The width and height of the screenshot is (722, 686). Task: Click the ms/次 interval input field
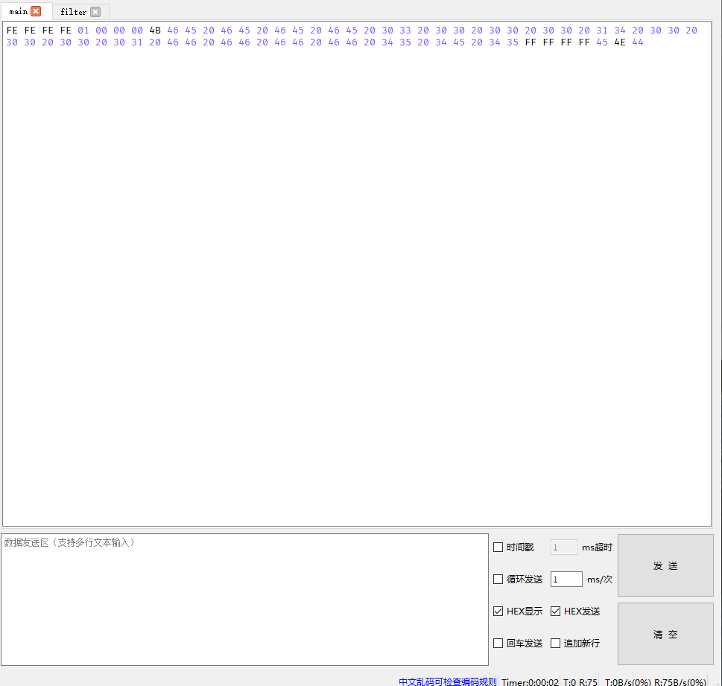click(566, 579)
